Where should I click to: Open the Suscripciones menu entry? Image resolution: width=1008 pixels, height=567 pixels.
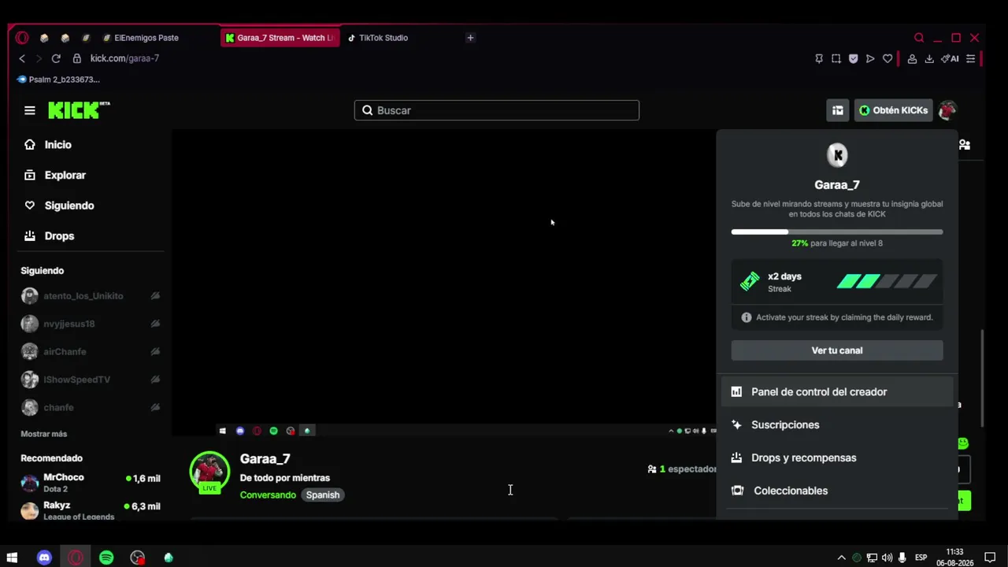tap(837, 424)
